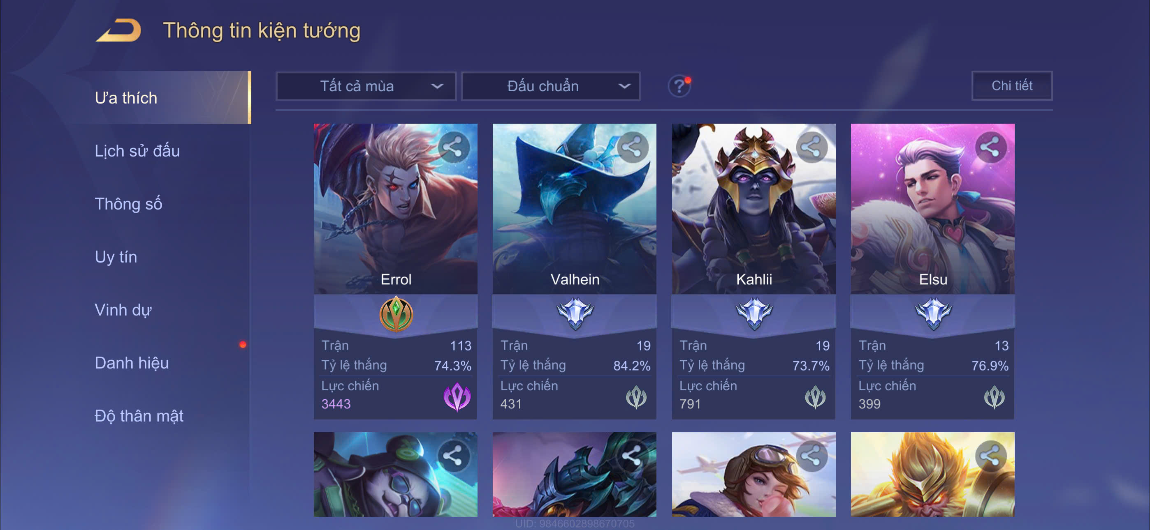Share the Errol hero card
Image resolution: width=1150 pixels, height=530 pixels.
coord(453,147)
